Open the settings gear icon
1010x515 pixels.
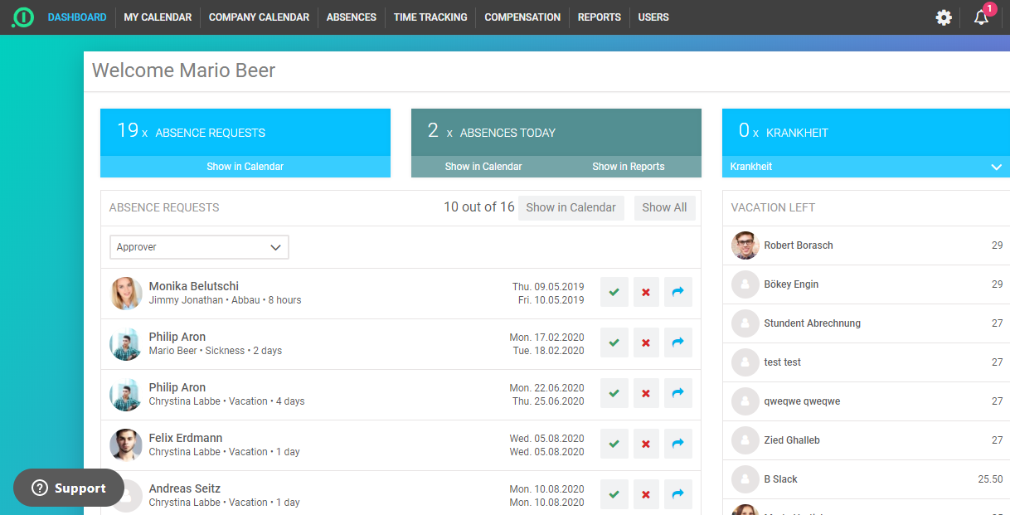pos(944,17)
